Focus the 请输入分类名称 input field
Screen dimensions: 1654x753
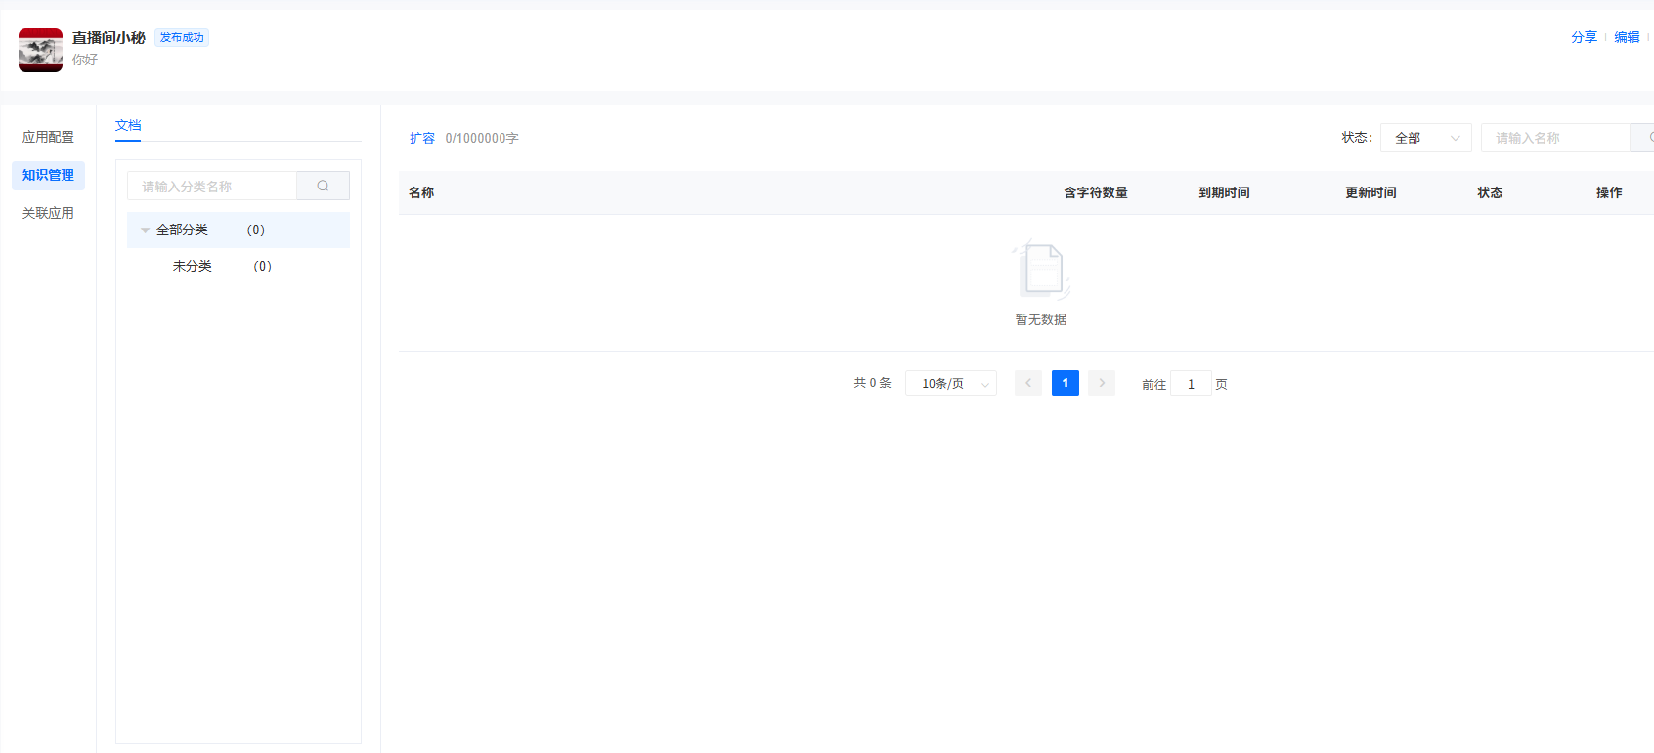point(212,186)
